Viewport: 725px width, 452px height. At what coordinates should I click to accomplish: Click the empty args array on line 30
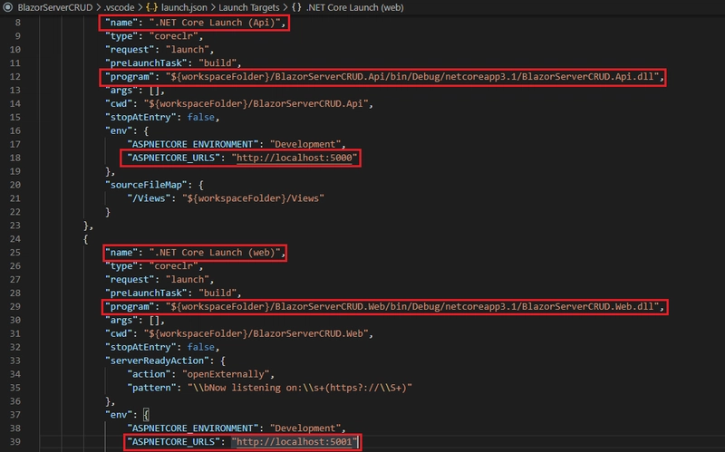pyautogui.click(x=154, y=321)
